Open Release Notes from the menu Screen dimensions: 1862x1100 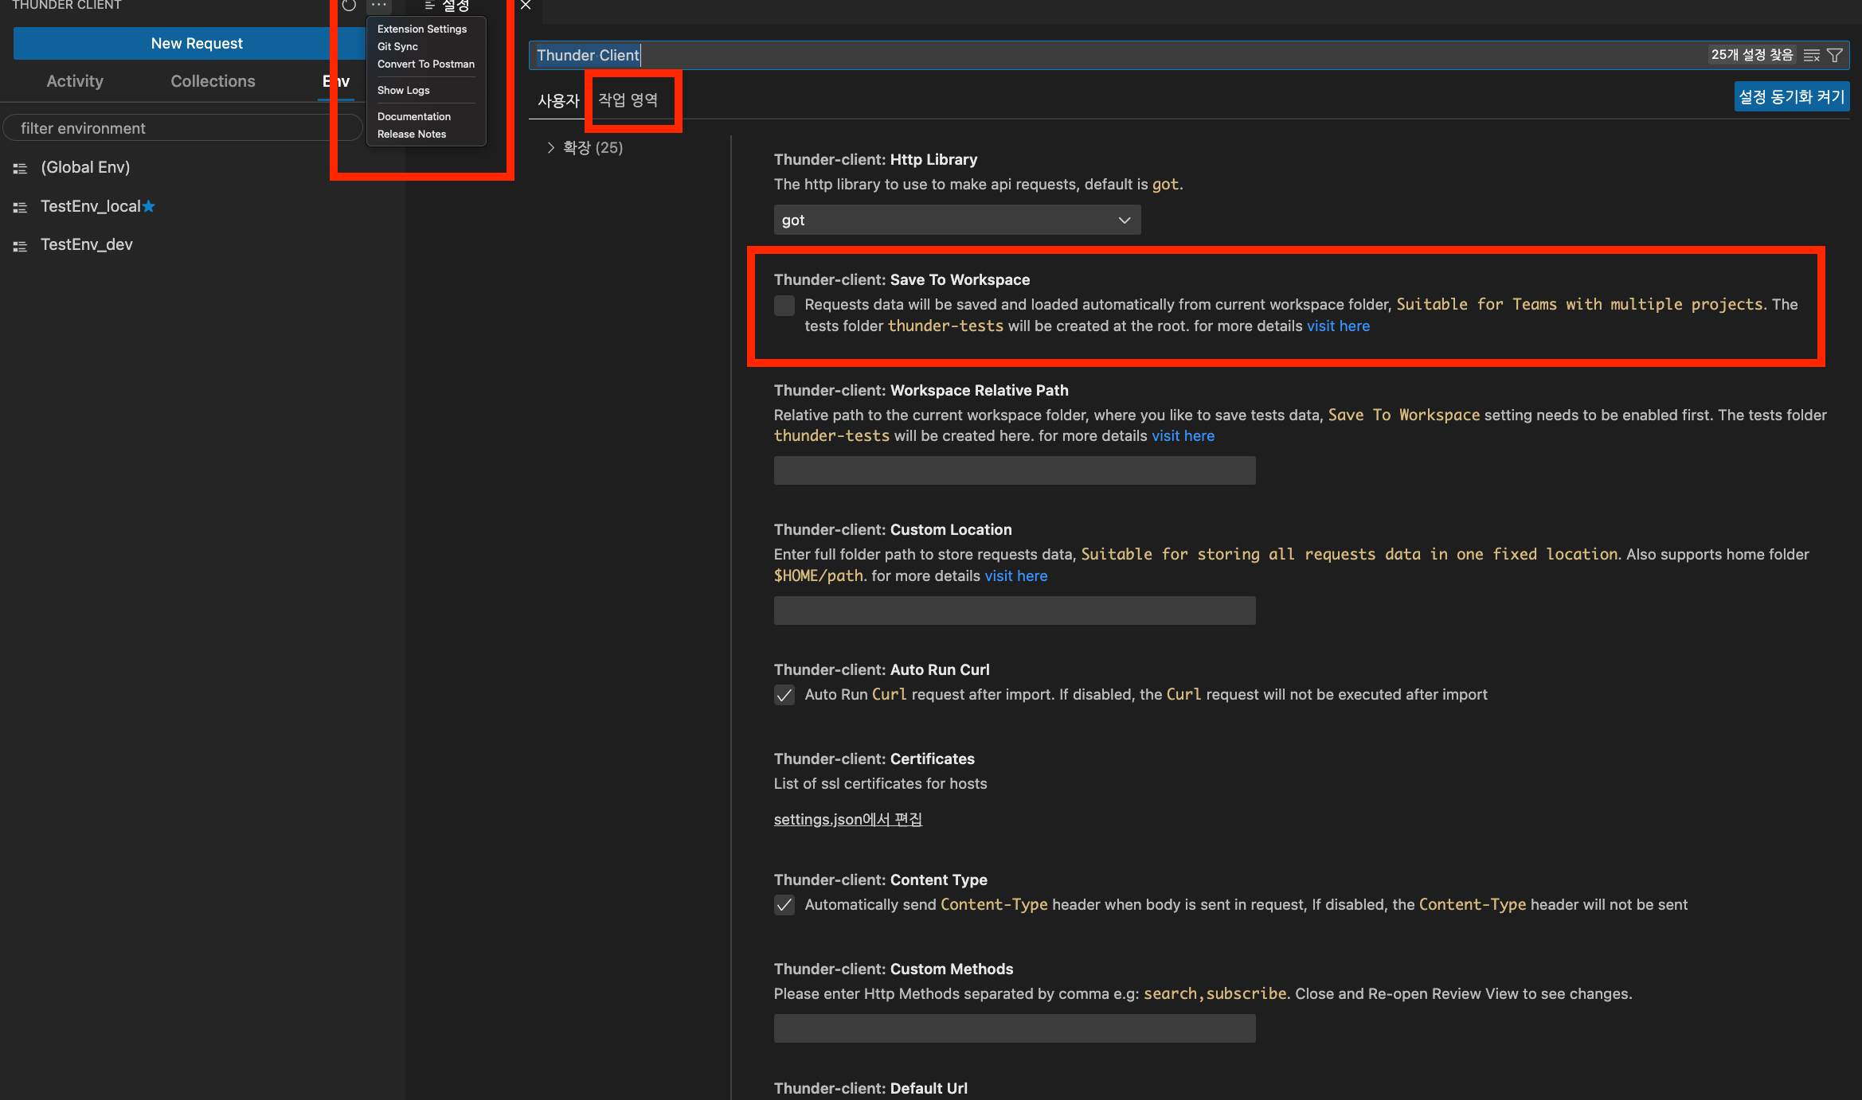412,134
